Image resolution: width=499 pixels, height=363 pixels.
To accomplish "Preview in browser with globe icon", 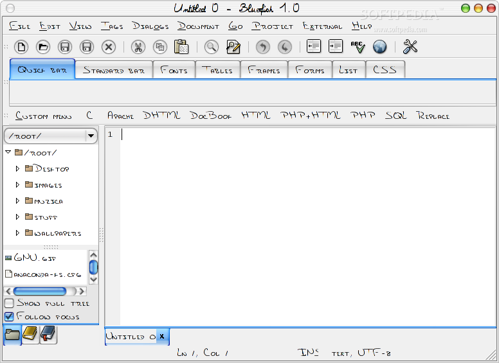I will 379,46.
